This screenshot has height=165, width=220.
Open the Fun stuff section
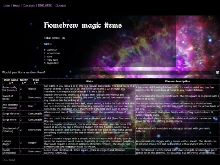pyautogui.click(x=29, y=5)
